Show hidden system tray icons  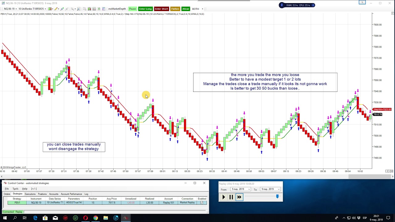click(344, 218)
